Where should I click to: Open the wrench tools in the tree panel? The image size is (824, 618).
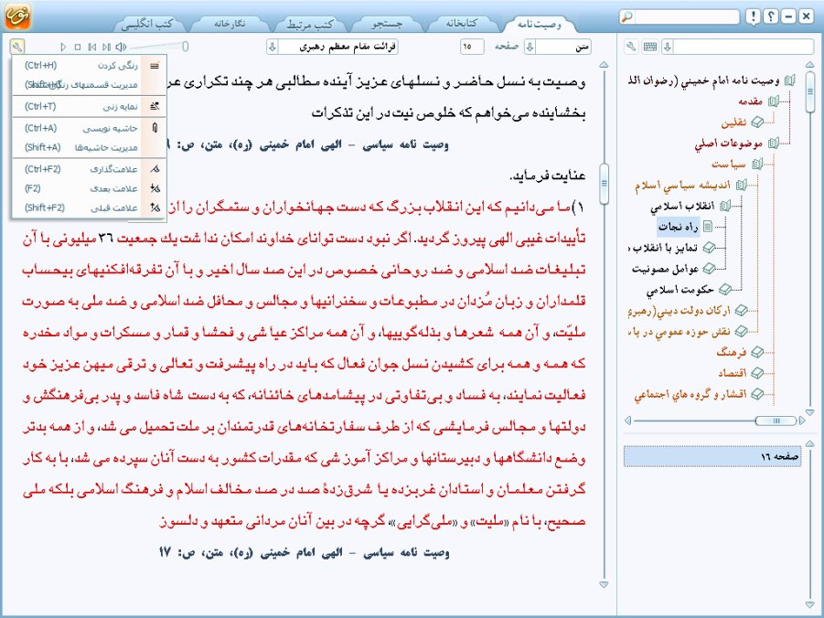[x=631, y=47]
